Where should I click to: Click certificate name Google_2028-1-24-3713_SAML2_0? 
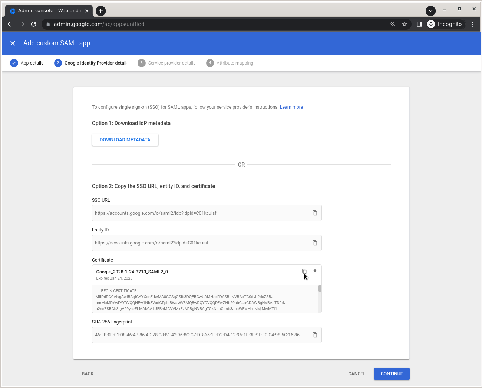click(x=132, y=272)
